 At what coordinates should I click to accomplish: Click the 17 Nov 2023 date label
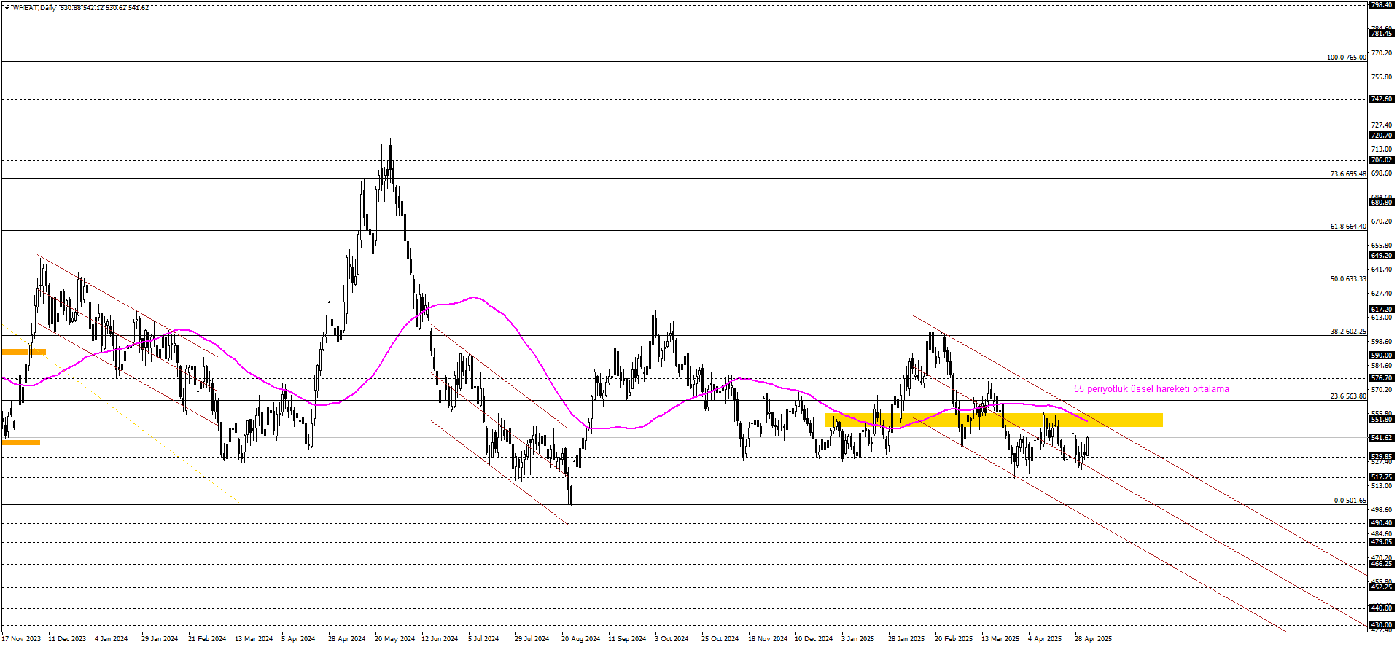click(x=21, y=639)
